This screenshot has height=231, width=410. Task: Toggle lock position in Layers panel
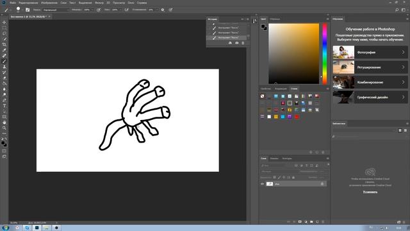[x=284, y=177]
